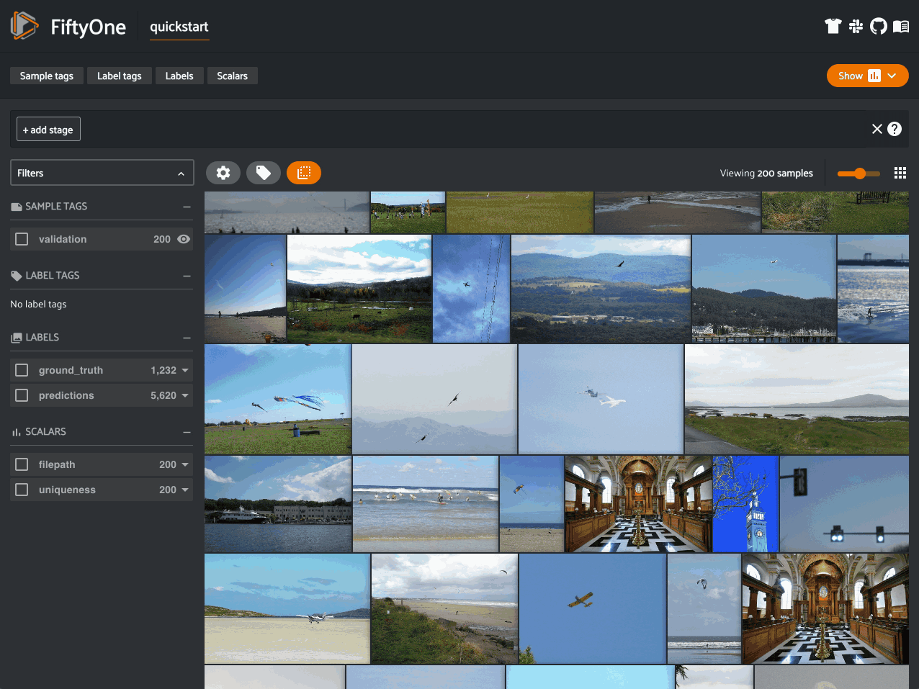The height and width of the screenshot is (689, 919).
Task: Open the Labels tab
Action: tap(179, 76)
